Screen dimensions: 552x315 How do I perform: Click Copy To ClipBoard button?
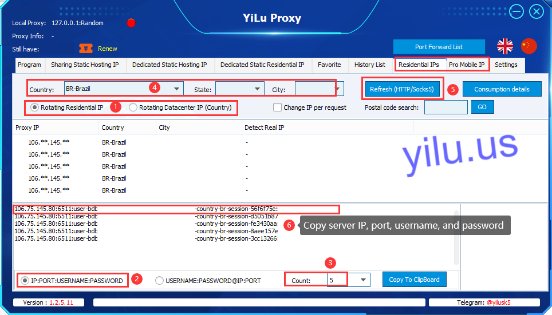[x=414, y=280]
